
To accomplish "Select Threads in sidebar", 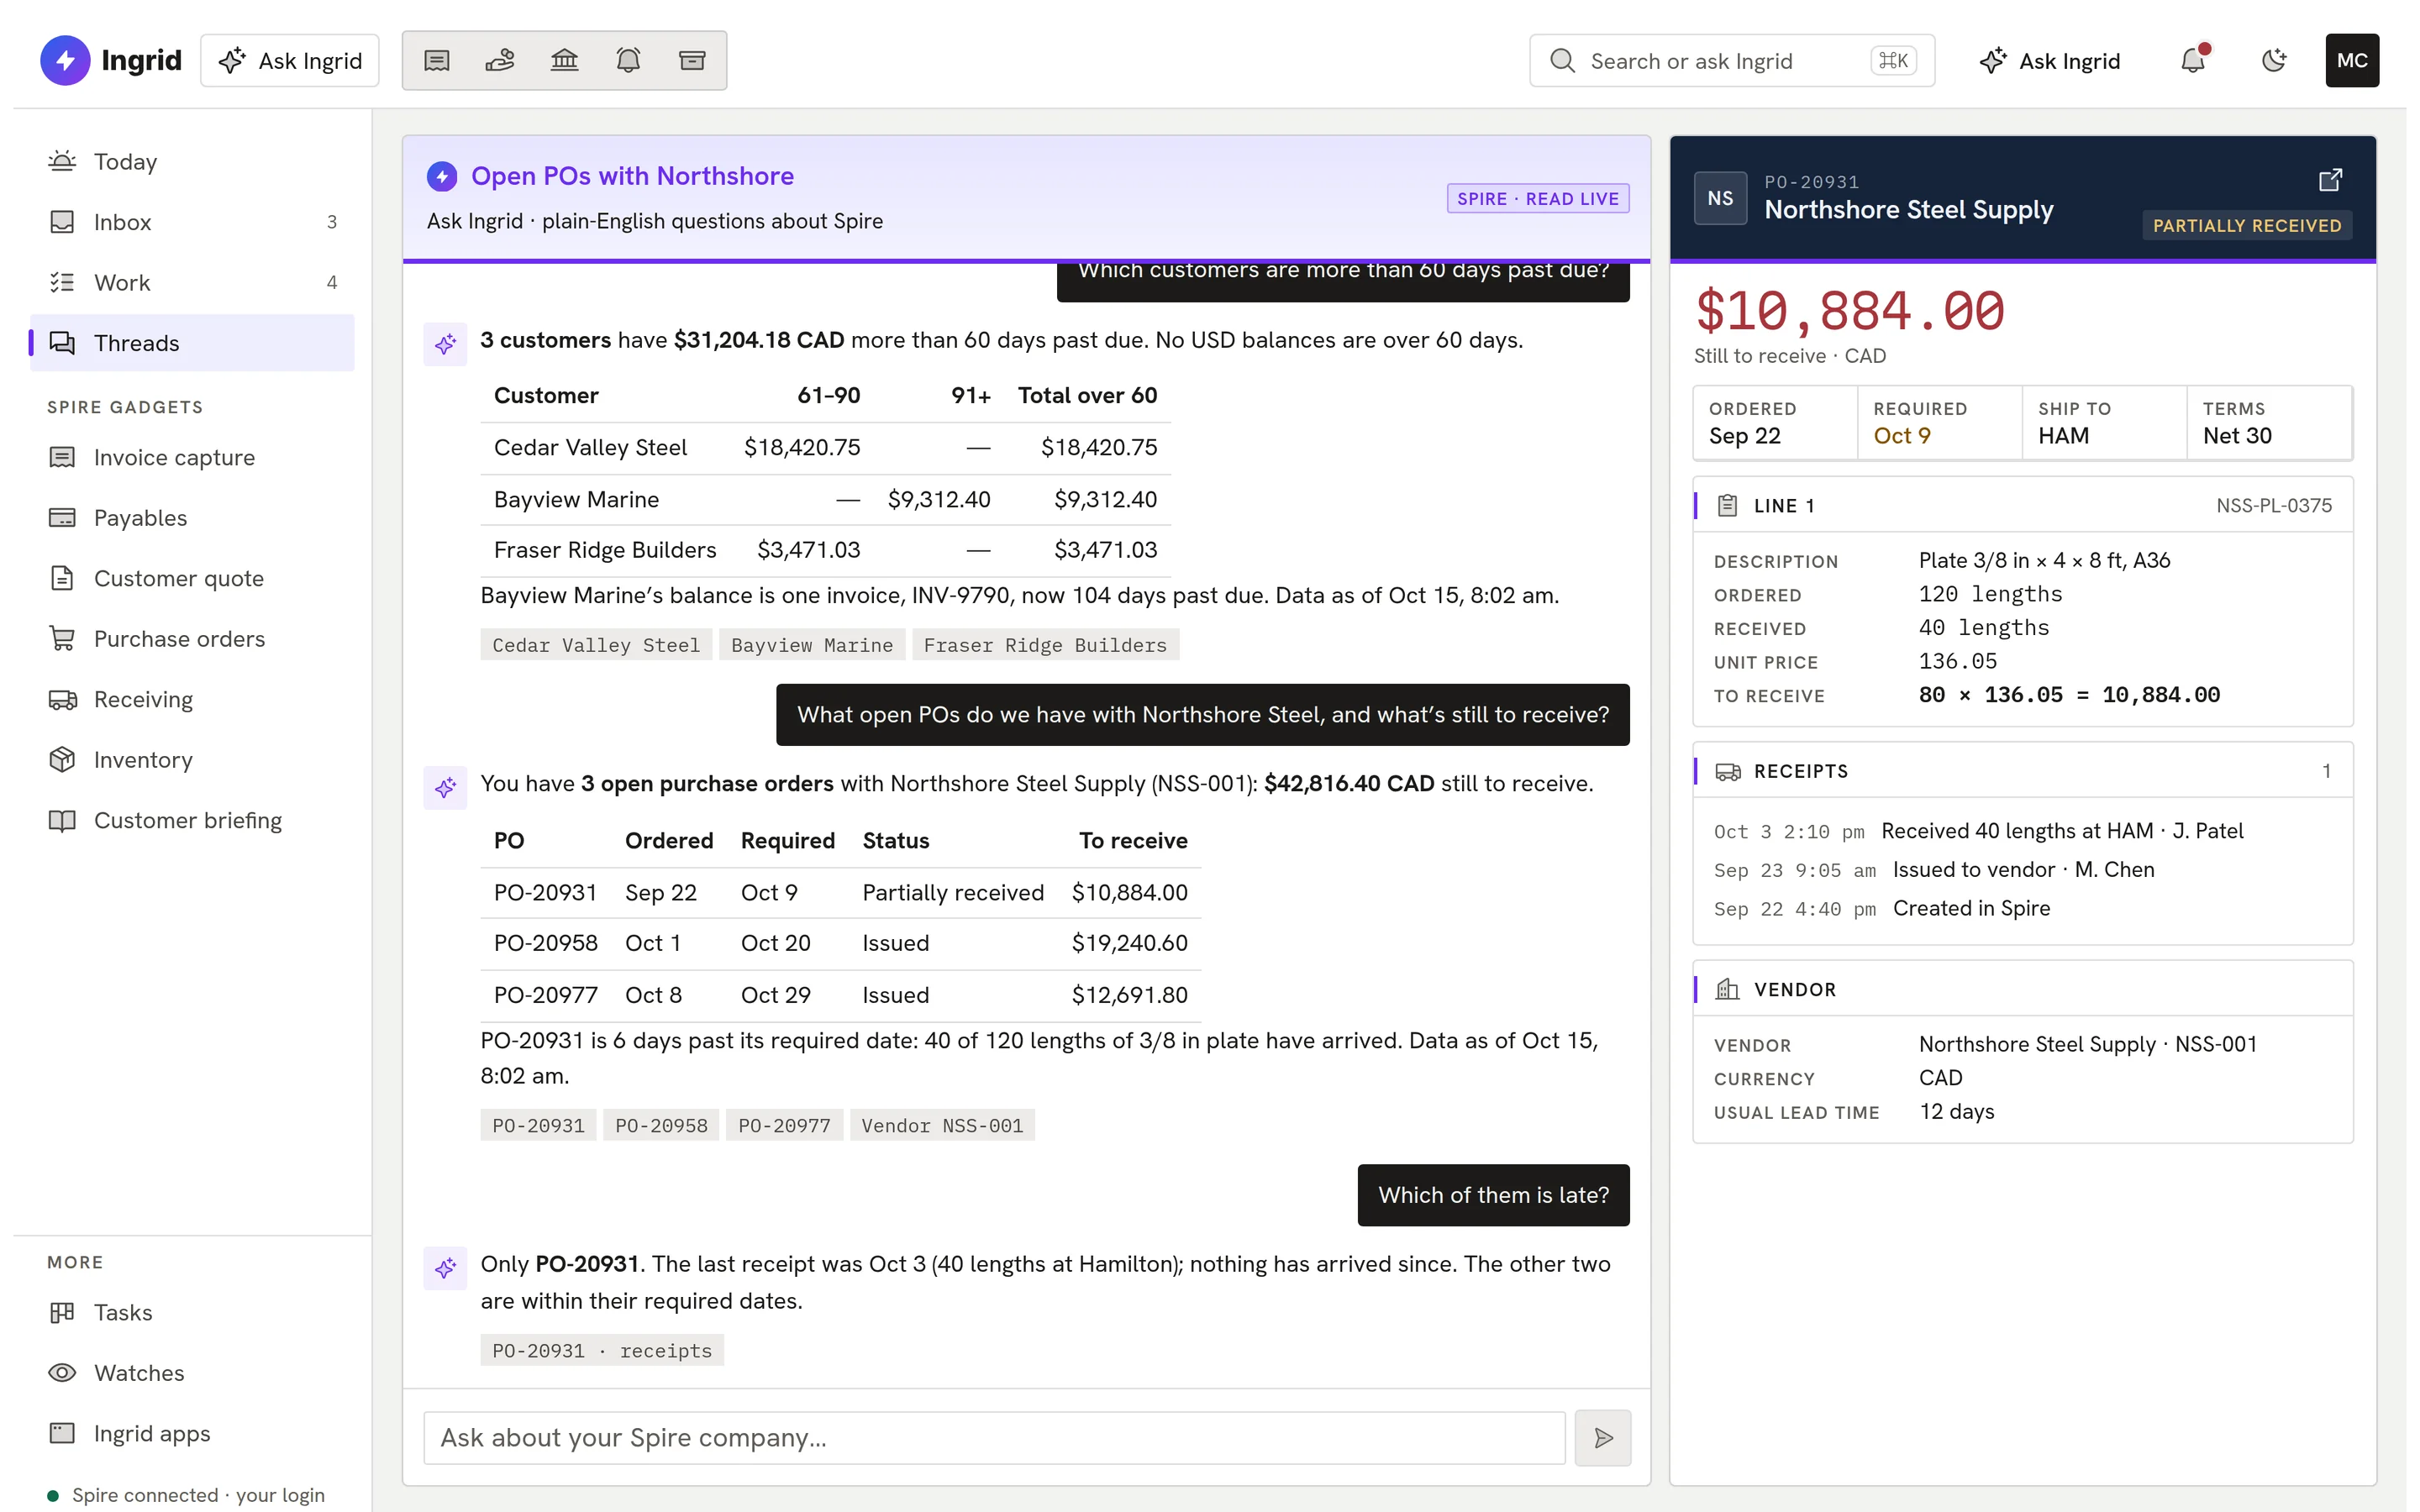I will pyautogui.click(x=192, y=343).
